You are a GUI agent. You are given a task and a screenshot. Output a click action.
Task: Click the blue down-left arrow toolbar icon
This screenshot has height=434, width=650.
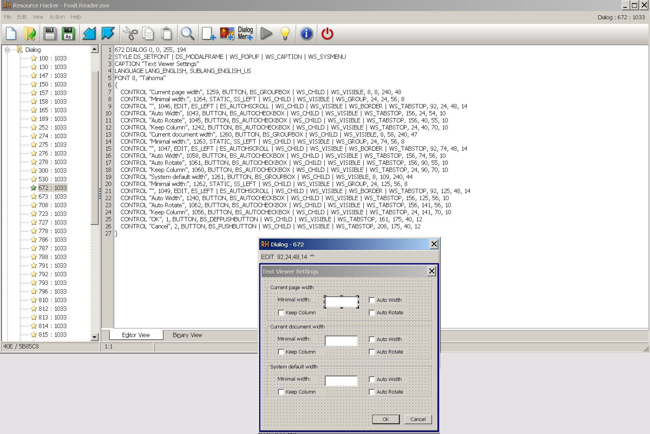click(89, 34)
